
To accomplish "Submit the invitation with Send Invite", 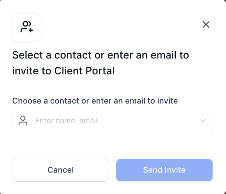I will pos(164,170).
